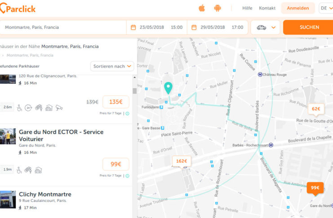Image resolution: width=333 pixels, height=218 pixels.
Task: Open the Kontakt menu link
Action: [x=267, y=8]
